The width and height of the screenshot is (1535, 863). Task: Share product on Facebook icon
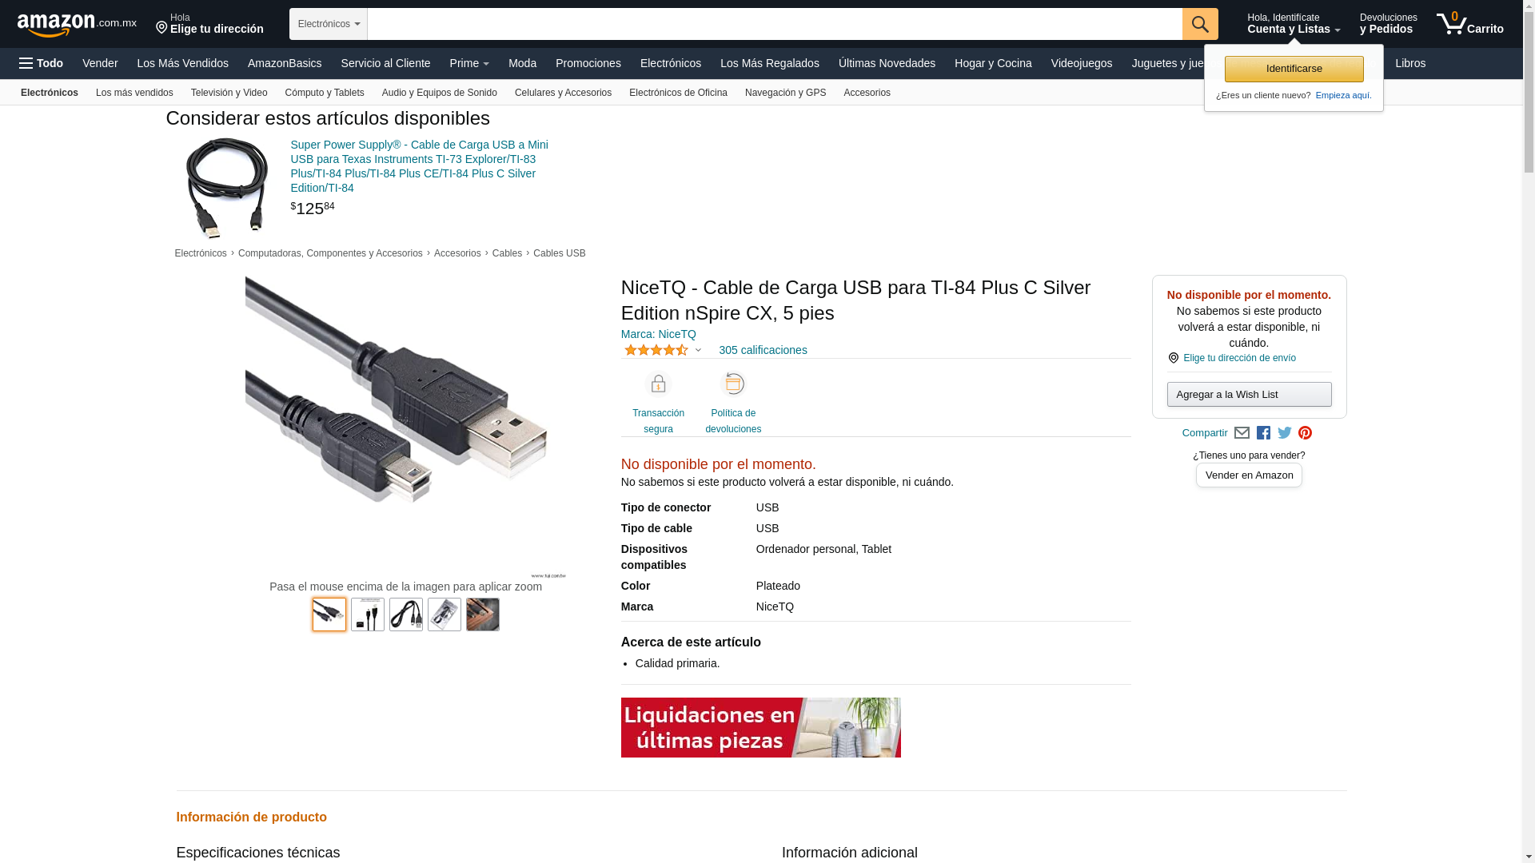tap(1263, 433)
